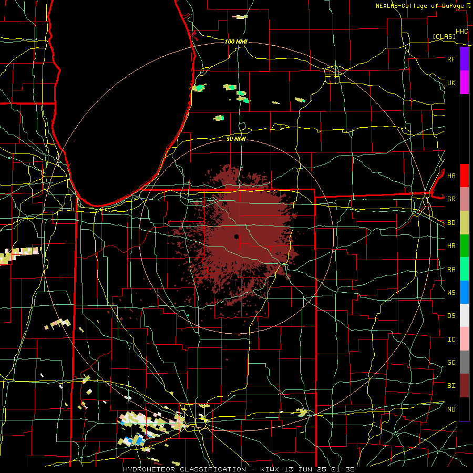
Task: Pick the RA light green legend swatch
Action: click(x=464, y=269)
